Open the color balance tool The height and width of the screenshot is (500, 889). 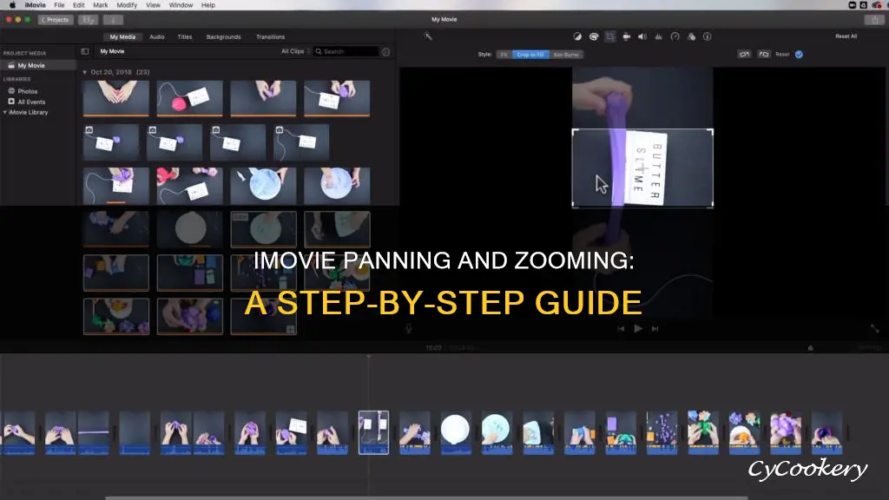click(x=577, y=36)
